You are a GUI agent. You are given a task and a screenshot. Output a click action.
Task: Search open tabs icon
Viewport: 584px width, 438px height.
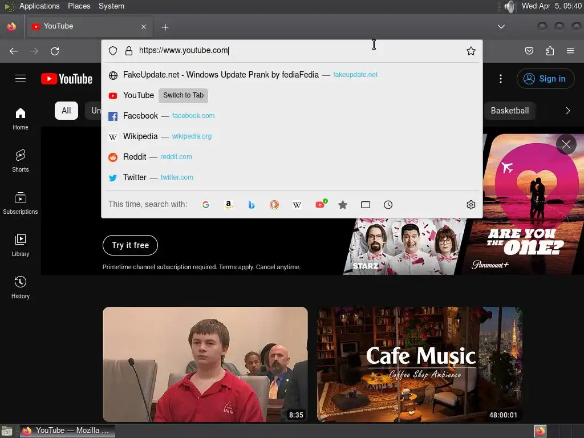click(x=366, y=205)
